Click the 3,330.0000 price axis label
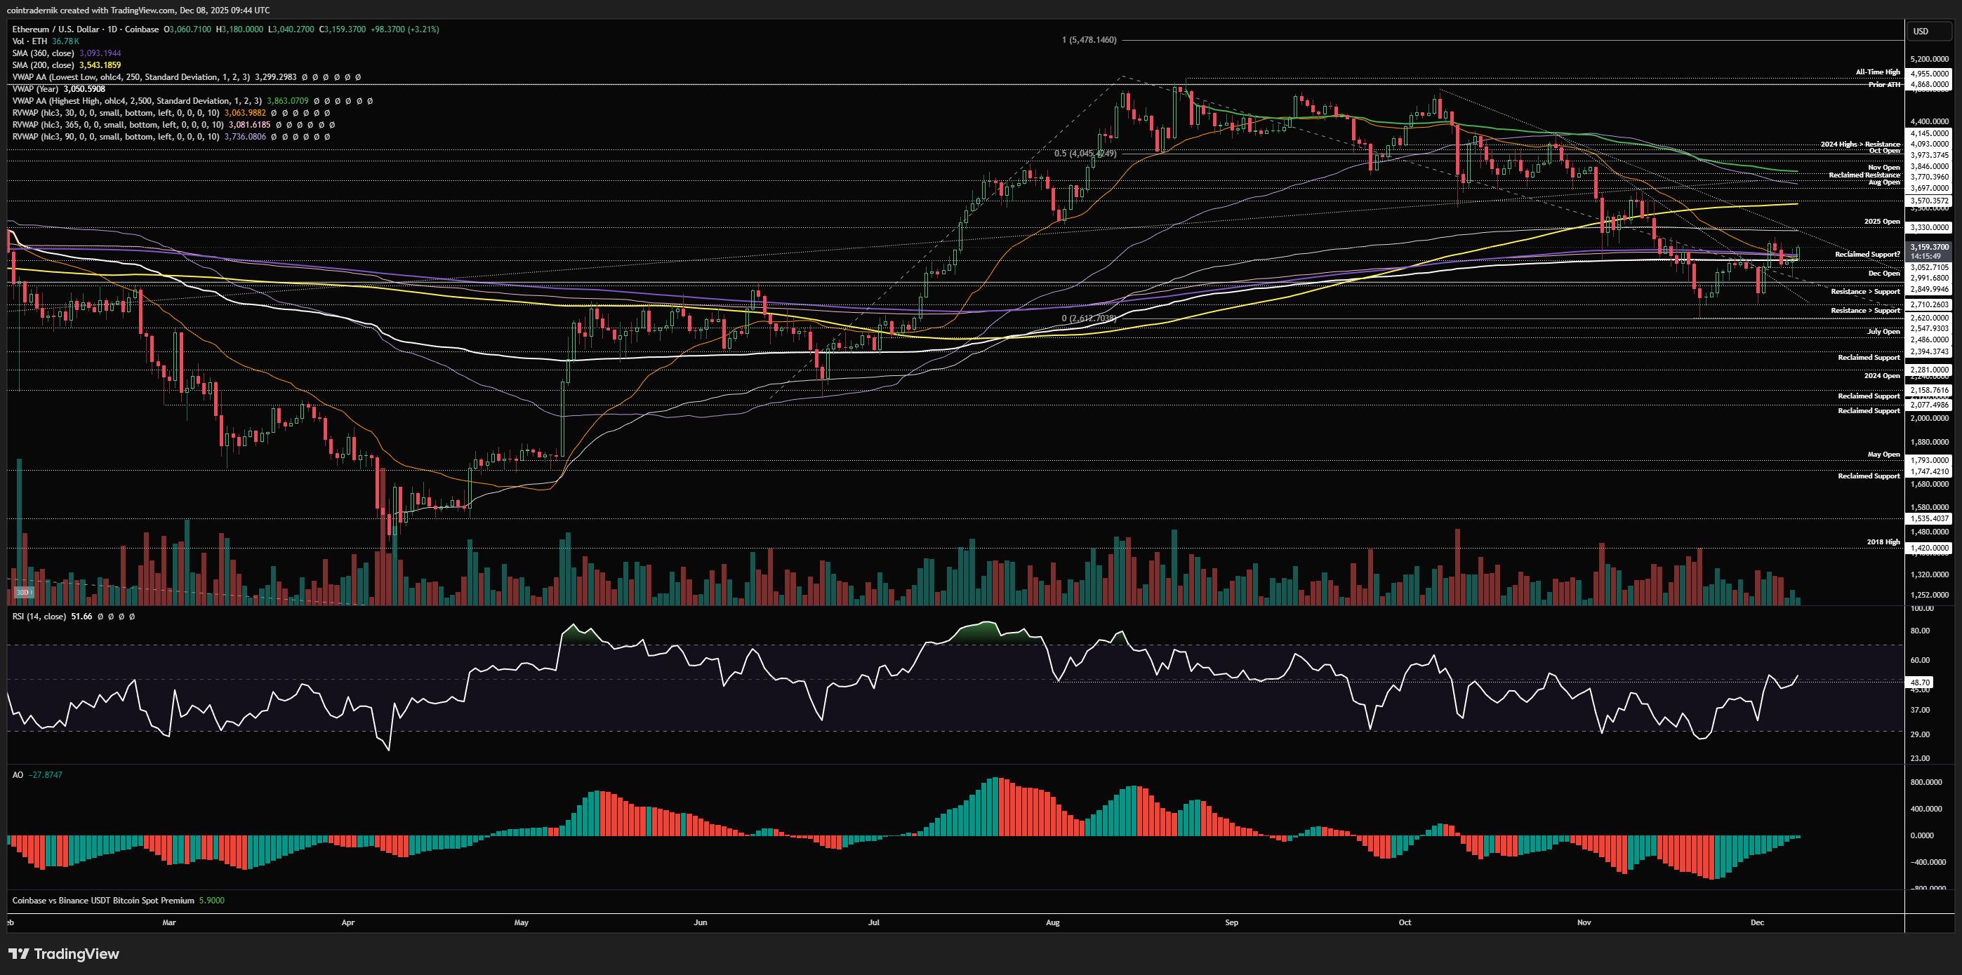This screenshot has width=1962, height=975. coord(1929,227)
